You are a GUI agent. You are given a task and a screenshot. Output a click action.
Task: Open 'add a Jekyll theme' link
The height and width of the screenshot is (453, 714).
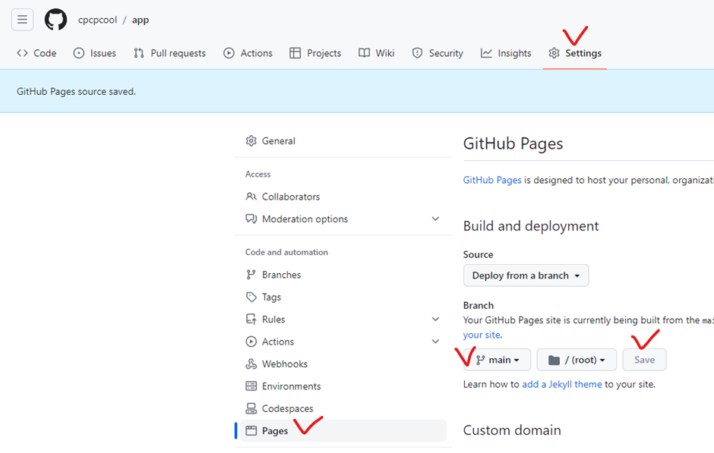pos(562,384)
